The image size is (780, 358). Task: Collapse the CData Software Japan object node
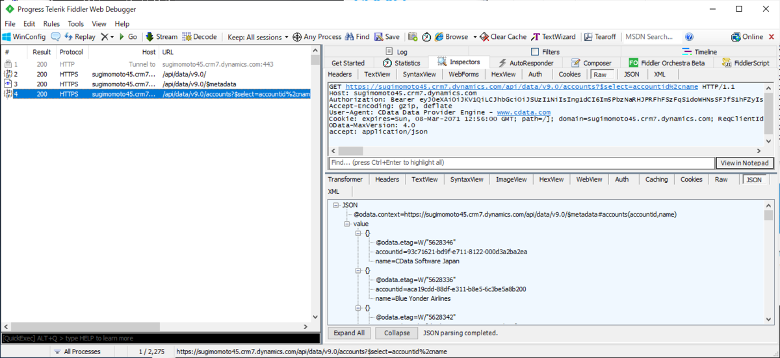[358, 233]
